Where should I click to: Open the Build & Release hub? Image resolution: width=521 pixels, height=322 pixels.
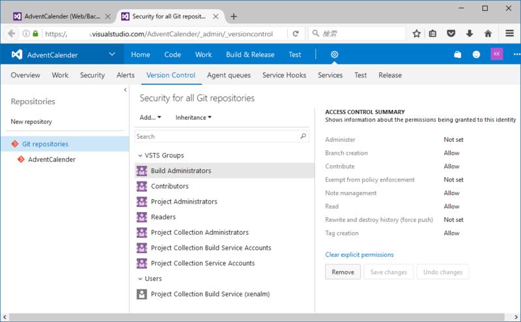(250, 55)
